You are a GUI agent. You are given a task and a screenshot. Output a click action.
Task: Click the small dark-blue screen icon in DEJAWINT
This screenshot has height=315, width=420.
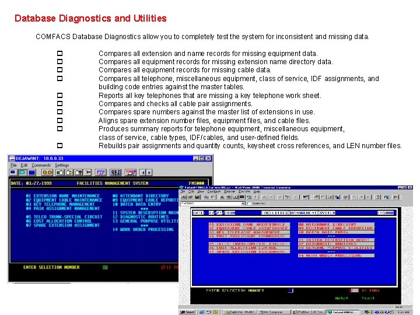13,173
